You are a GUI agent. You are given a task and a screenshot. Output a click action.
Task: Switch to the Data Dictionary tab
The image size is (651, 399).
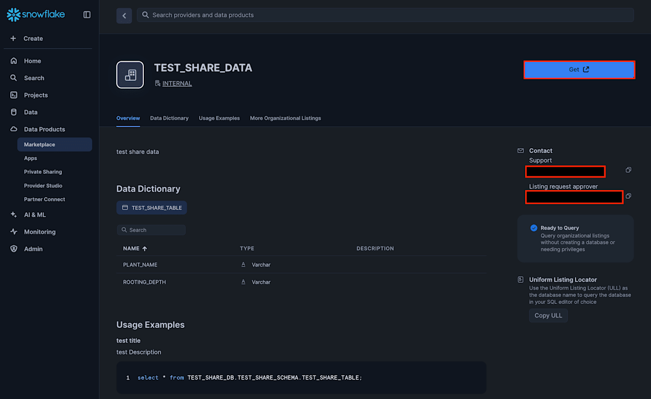169,118
